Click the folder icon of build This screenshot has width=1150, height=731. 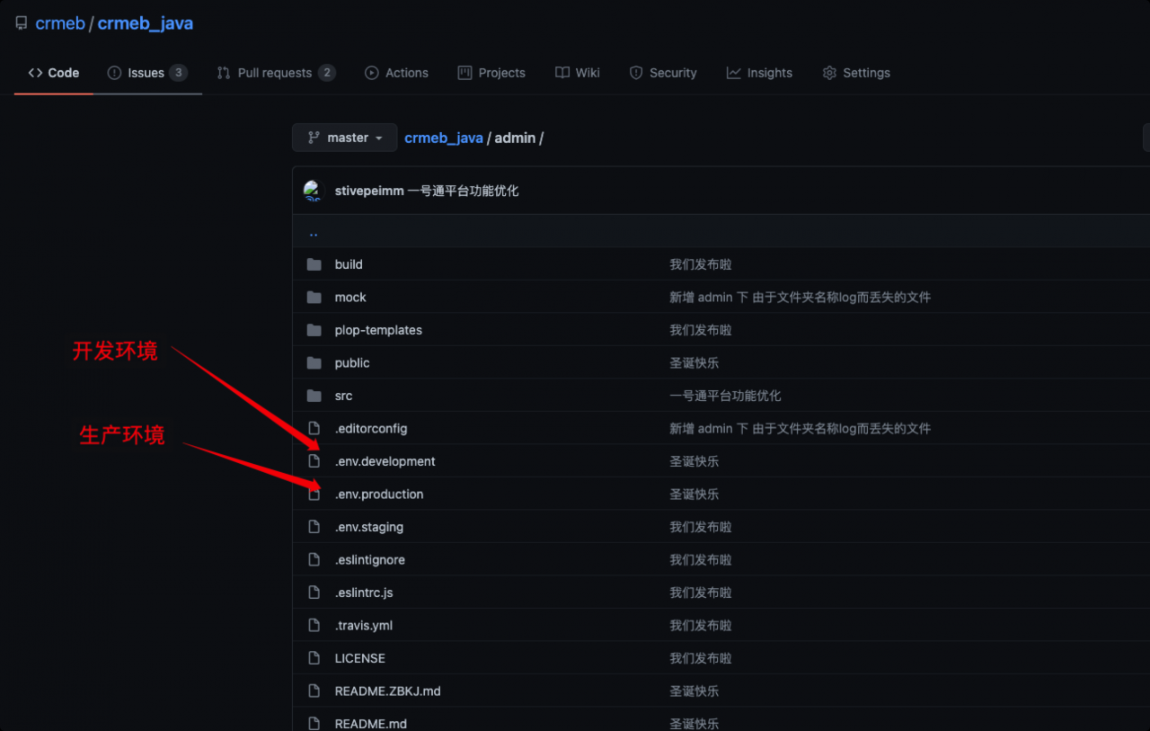coord(314,264)
